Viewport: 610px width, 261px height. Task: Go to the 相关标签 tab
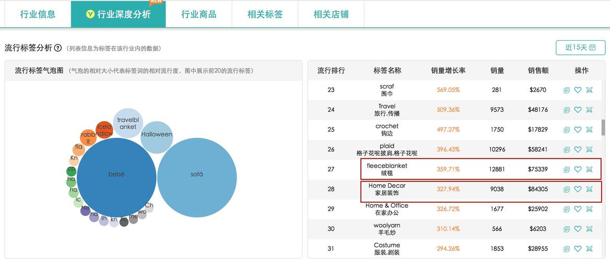(x=265, y=15)
